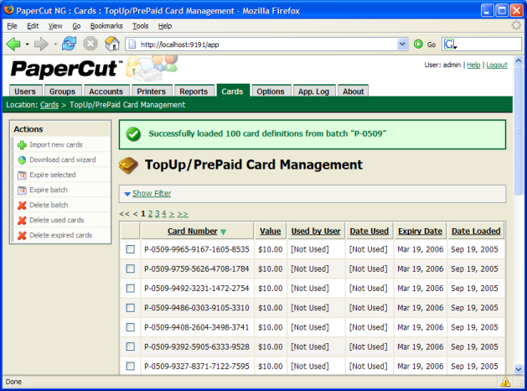This screenshot has width=527, height=391.
Task: Mark the checkbox for card ending 6333-9528
Action: click(131, 347)
